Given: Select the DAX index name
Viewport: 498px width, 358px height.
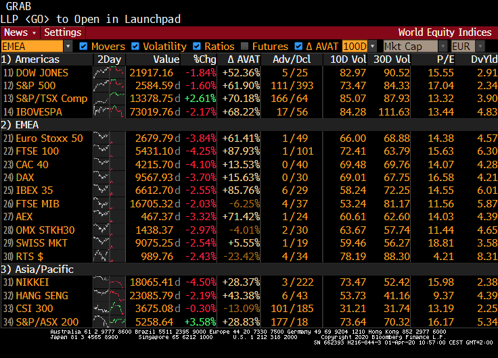Looking at the screenshot, I should point(25,177).
